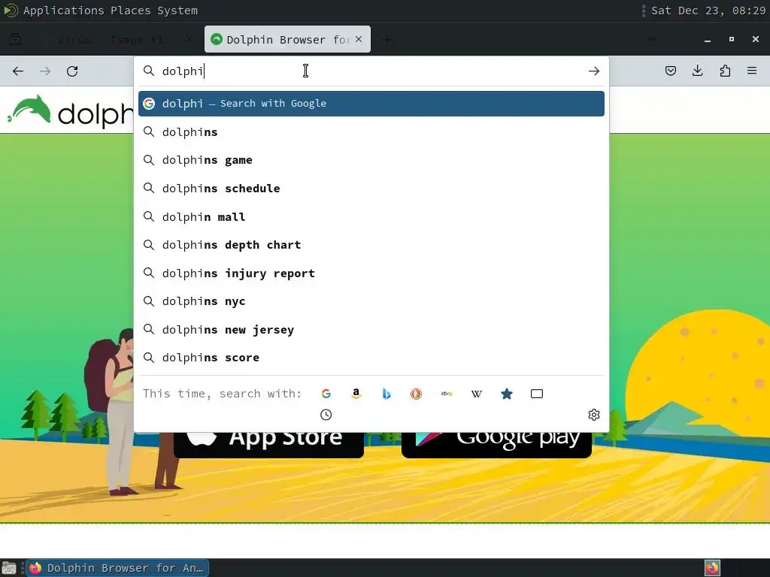This screenshot has height=577, width=770.
Task: Choose the 'dolphins injury report' suggestion
Action: tap(371, 273)
